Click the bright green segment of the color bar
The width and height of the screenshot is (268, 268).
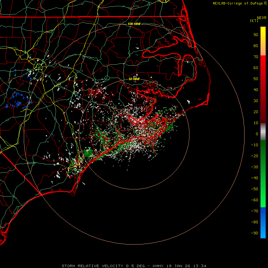263,174
